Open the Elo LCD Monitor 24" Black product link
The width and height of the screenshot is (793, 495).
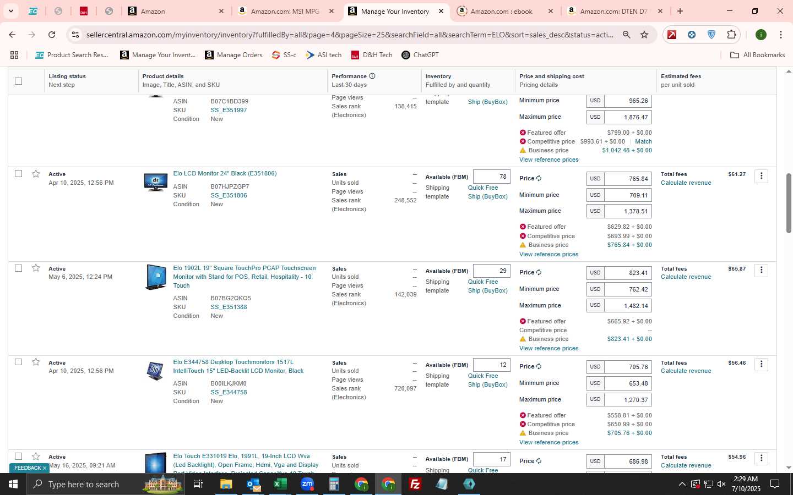click(x=225, y=173)
